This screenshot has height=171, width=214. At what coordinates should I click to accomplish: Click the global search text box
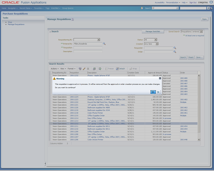click(x=193, y=8)
